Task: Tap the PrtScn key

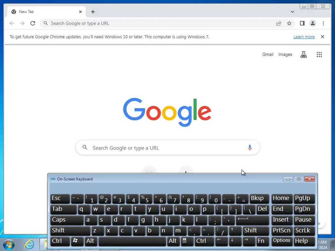Action: (282, 231)
